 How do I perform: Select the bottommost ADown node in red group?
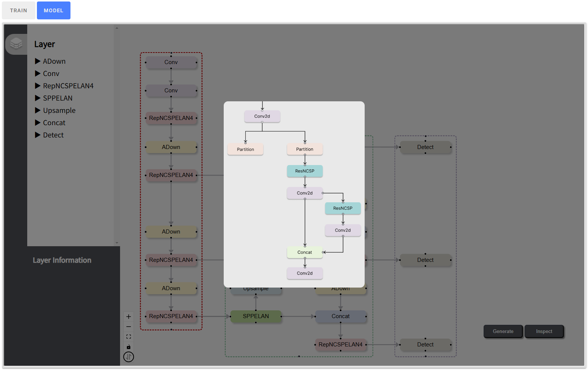(171, 288)
